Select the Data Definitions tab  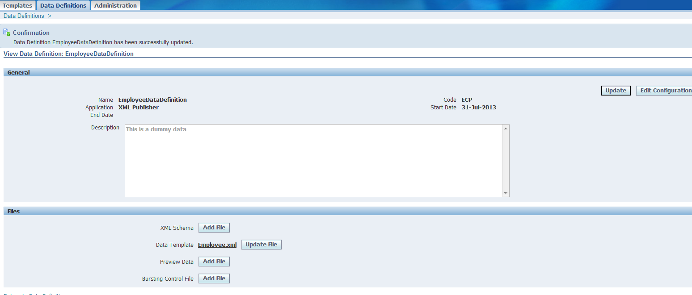coord(63,5)
